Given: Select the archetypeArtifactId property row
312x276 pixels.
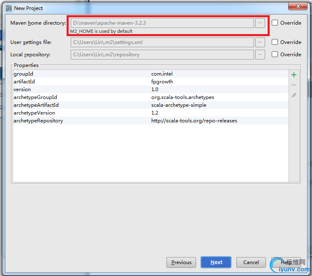Looking at the screenshot, I should click(150, 105).
